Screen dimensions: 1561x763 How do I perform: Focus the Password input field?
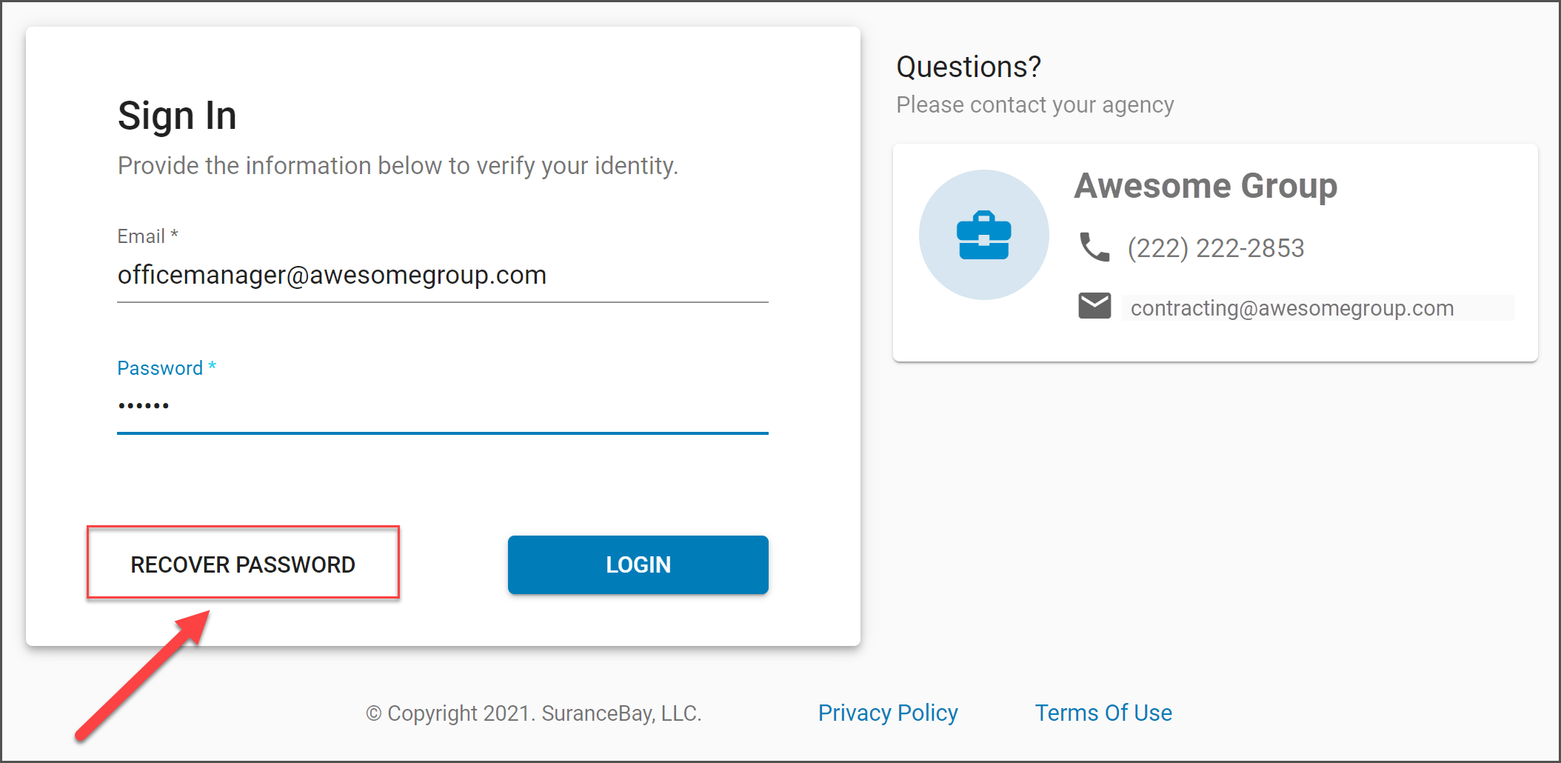point(443,407)
